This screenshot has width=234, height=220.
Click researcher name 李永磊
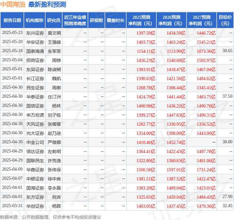point(54,188)
